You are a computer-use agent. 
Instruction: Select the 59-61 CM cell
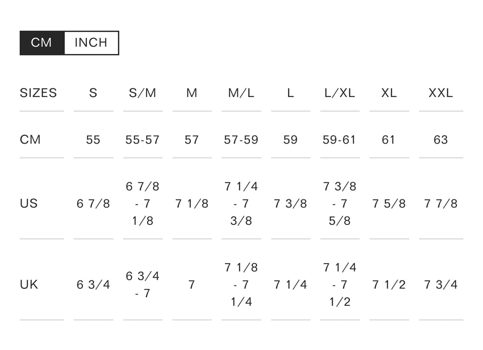[x=339, y=140]
